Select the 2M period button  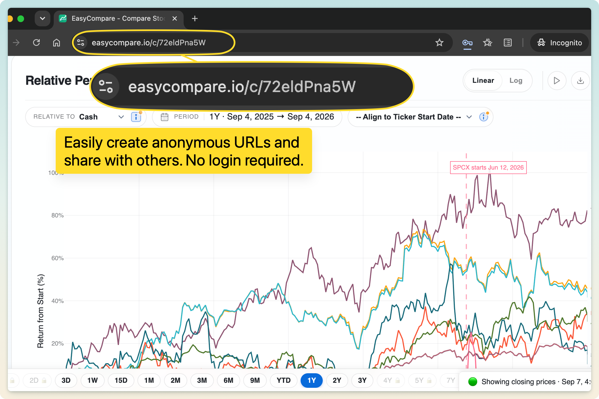pyautogui.click(x=176, y=381)
